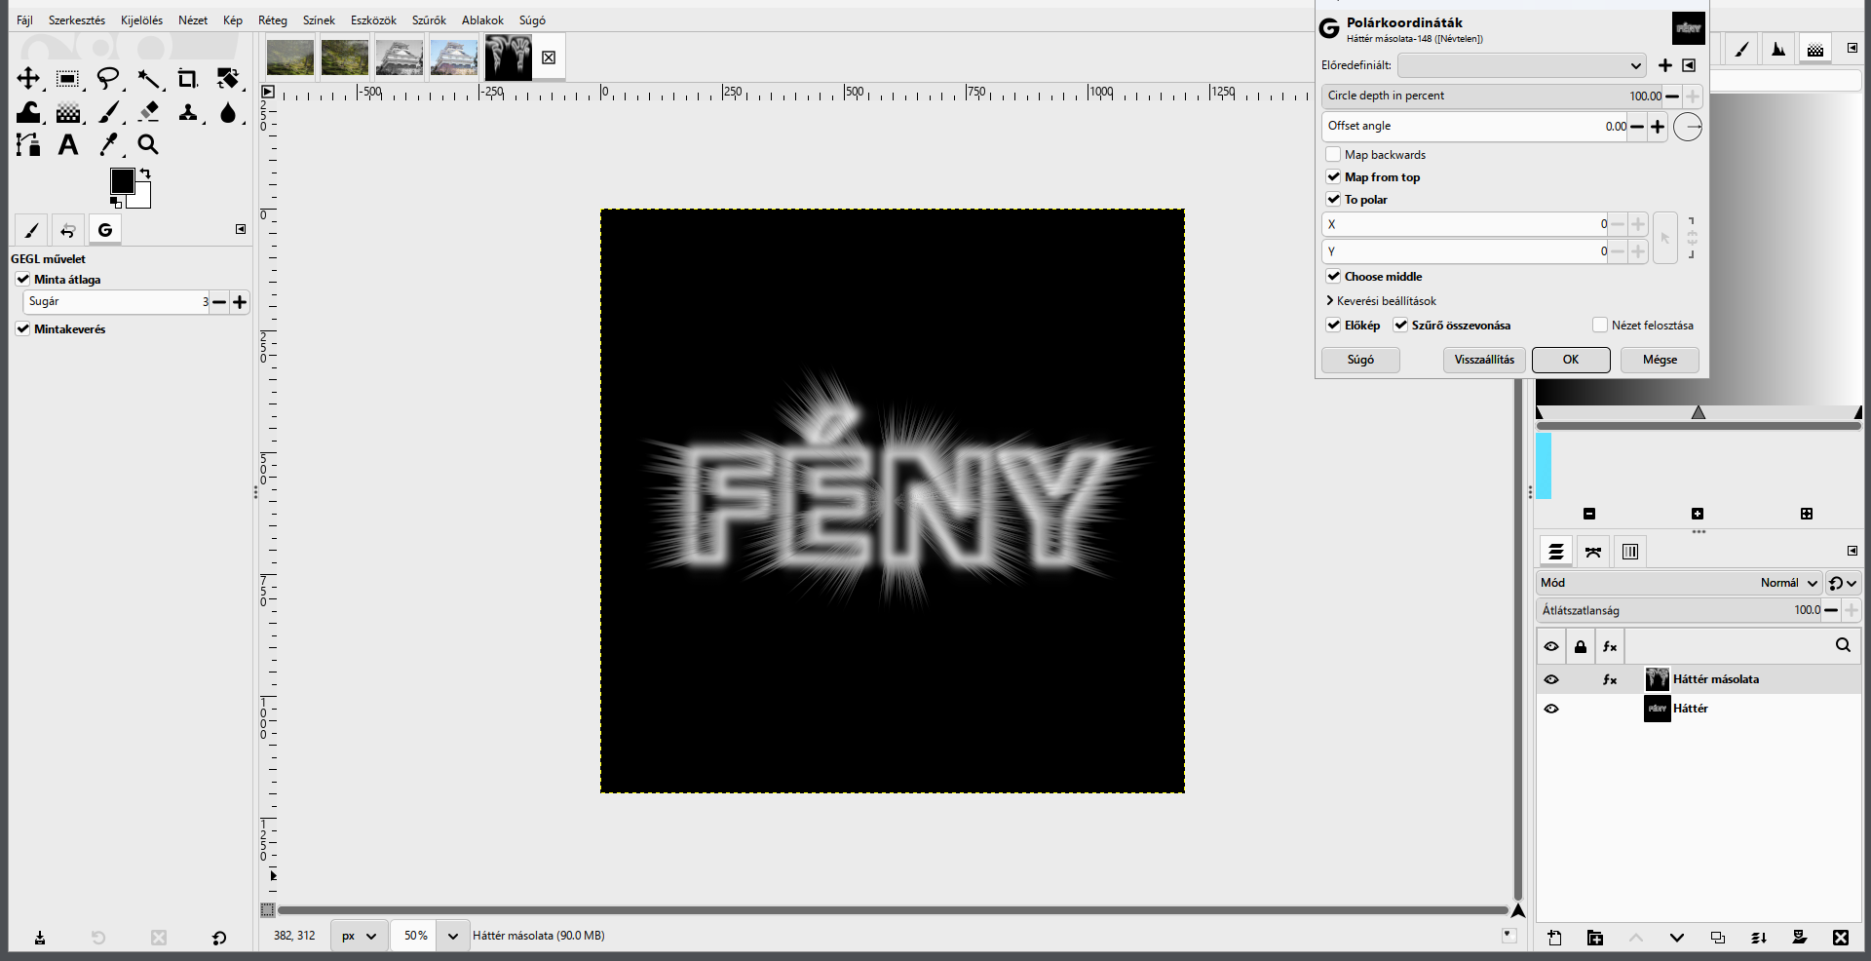The height and width of the screenshot is (961, 1871).
Task: Click the Circle depth in percent slider
Action: pos(1492,96)
